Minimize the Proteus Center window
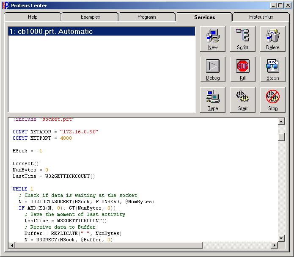Image resolution: width=294 pixels, height=257 pixels. (x=273, y=6)
